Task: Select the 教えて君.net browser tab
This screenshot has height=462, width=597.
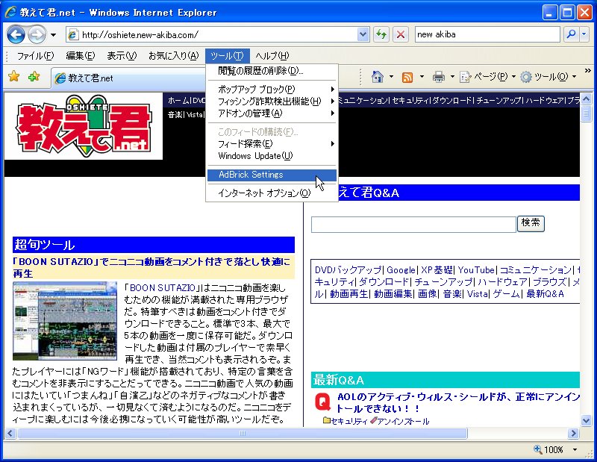Action: [x=129, y=78]
